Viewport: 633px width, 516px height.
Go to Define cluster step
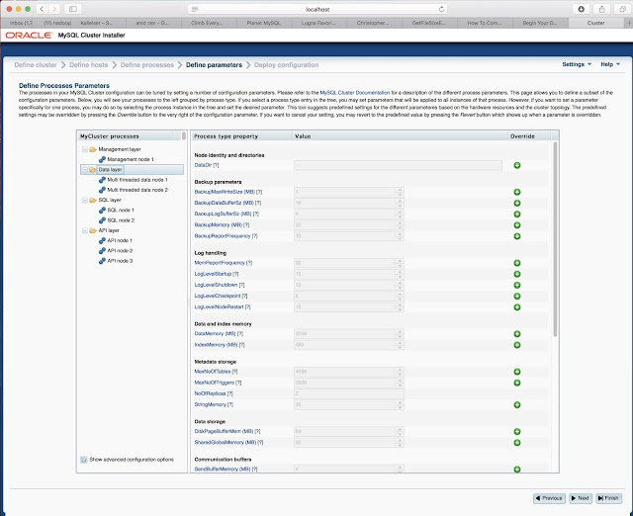click(x=36, y=65)
